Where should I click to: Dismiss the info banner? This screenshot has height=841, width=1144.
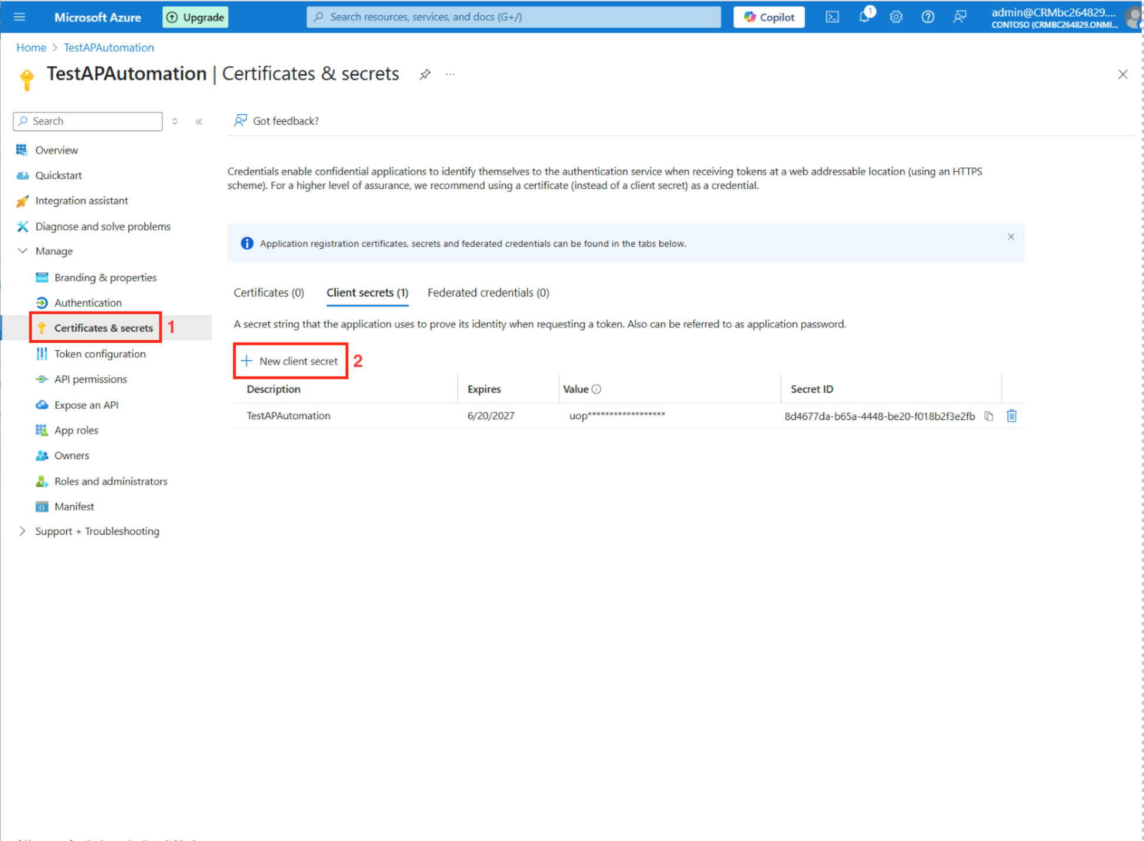click(x=1011, y=237)
